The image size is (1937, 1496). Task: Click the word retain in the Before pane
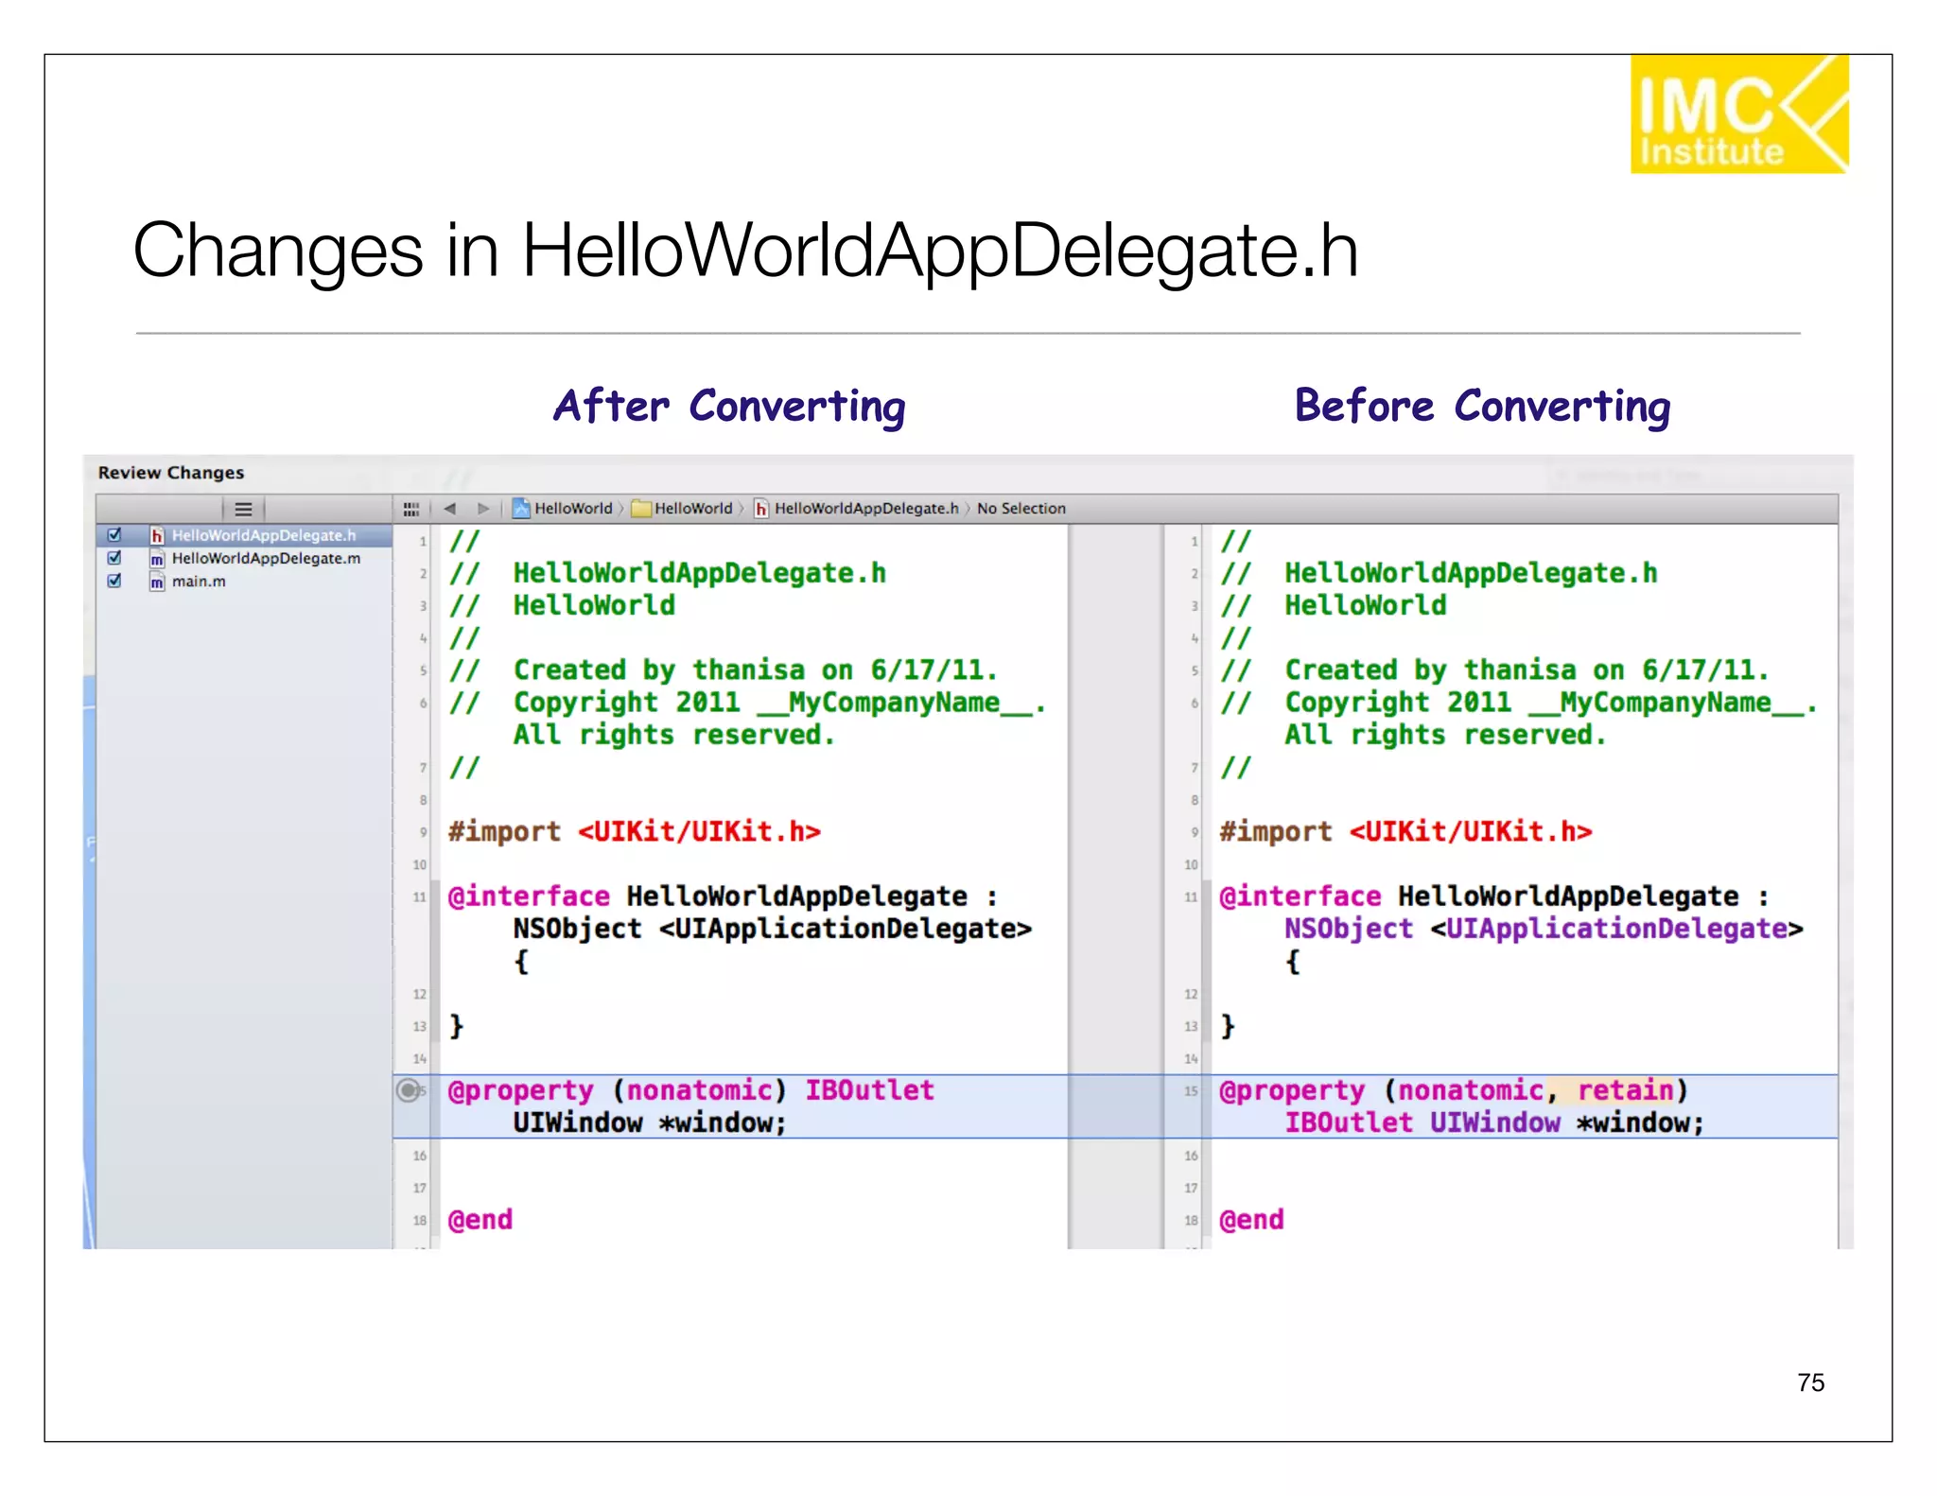[x=1625, y=1090]
